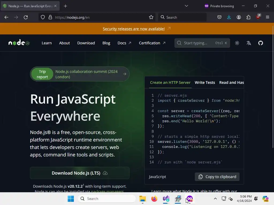The image size is (274, 205).
Task: Open the Trip report collaboration summit link
Action: click(x=80, y=74)
